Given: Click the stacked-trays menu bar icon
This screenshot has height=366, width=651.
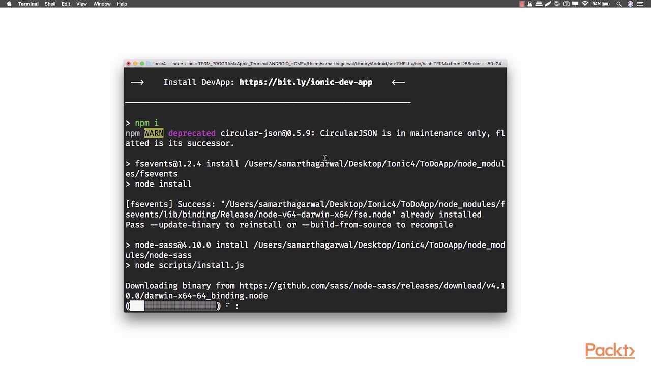Looking at the screenshot, I should [x=539, y=4].
